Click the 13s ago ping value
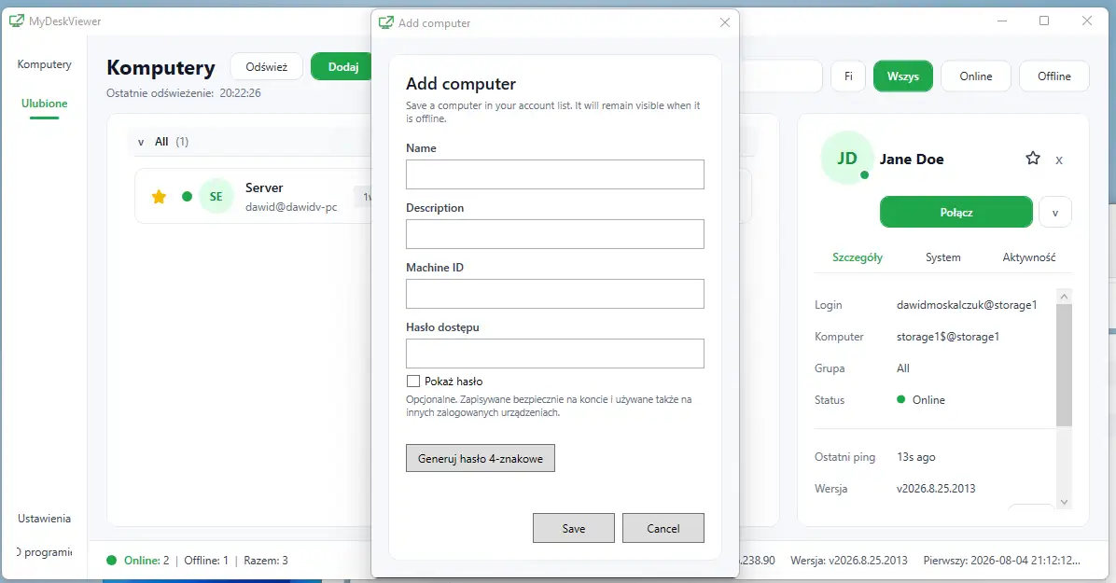The width and height of the screenshot is (1116, 583). tap(916, 457)
